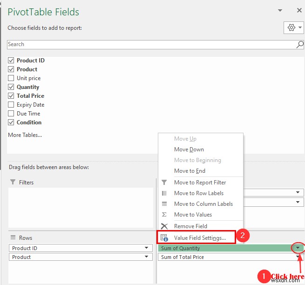
Task: Check the Expiry Date field checkbox
Action: (x=11, y=105)
